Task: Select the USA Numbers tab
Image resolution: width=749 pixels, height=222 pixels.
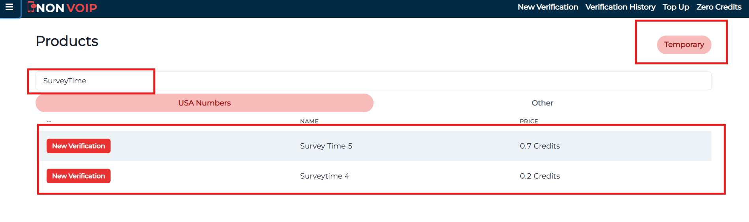Action: (x=205, y=103)
